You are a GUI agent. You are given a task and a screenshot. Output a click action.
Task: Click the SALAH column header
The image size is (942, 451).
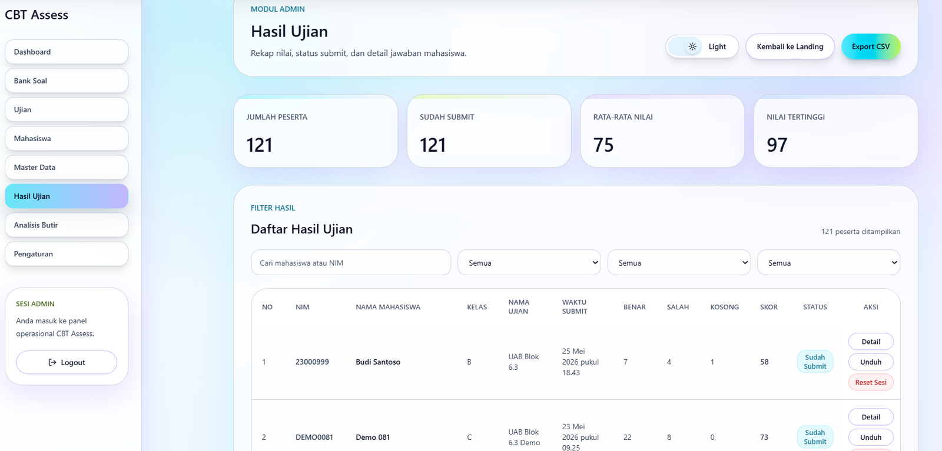point(678,307)
